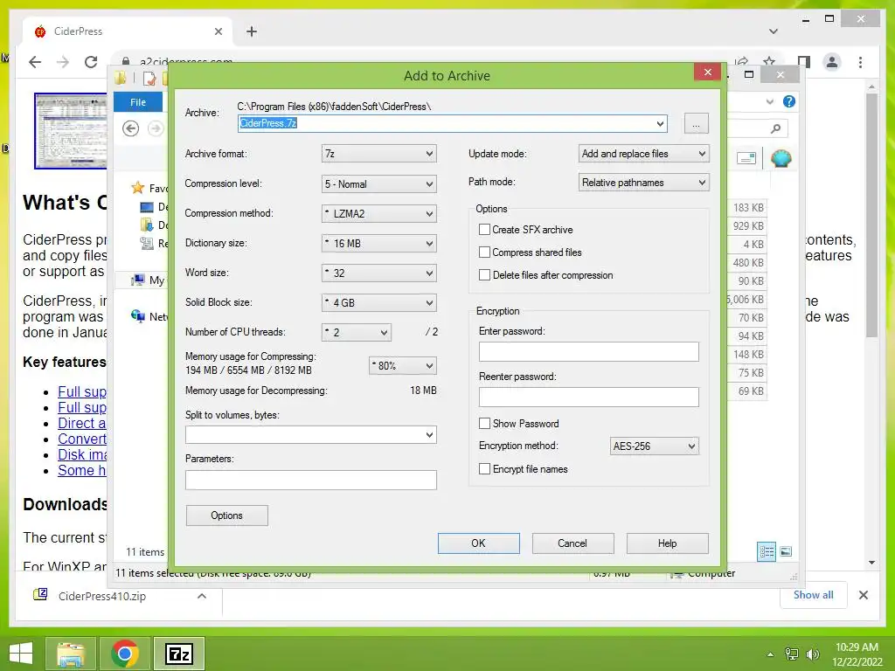Cancel the Add to Archive dialog
The width and height of the screenshot is (895, 671).
point(573,543)
